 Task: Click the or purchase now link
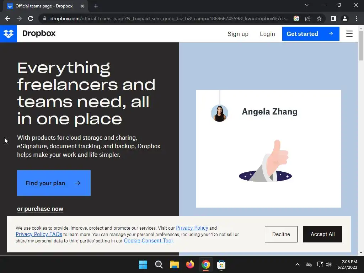pyautogui.click(x=40, y=209)
